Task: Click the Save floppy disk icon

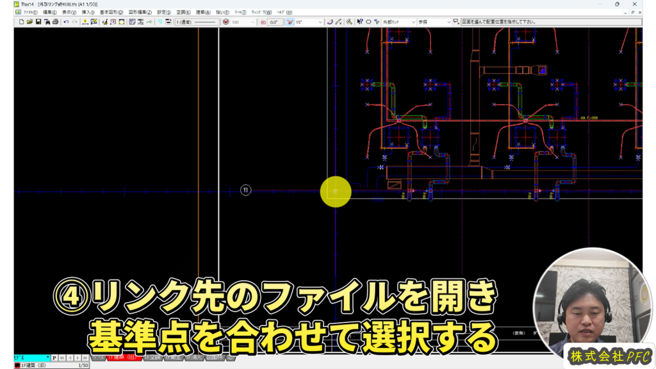Action: [38, 22]
